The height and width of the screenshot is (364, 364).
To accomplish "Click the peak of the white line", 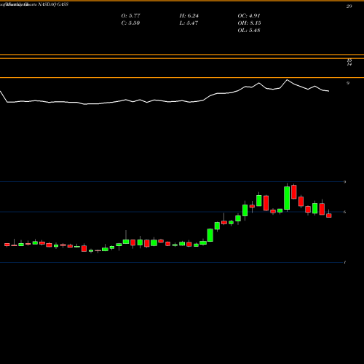I will click(x=287, y=80).
